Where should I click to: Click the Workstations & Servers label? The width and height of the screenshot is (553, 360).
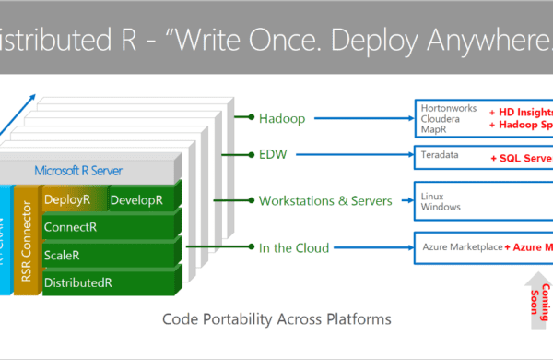tap(325, 200)
